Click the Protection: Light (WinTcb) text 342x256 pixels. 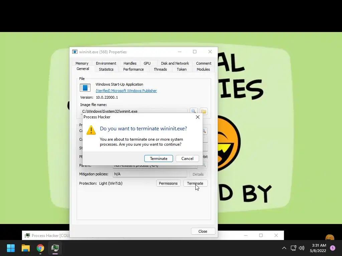[101, 183]
